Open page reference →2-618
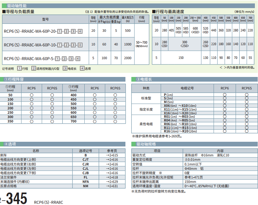 (x=112, y=177)
